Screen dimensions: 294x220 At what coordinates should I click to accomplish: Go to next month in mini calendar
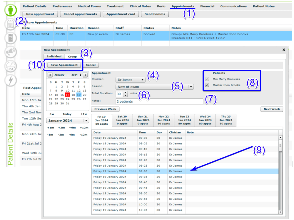click(x=85, y=75)
